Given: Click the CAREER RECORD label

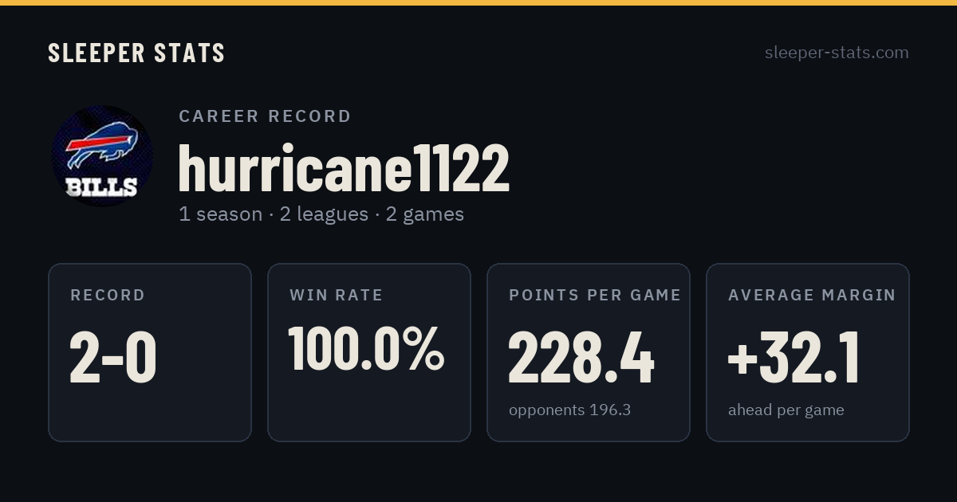Looking at the screenshot, I should tap(265, 116).
